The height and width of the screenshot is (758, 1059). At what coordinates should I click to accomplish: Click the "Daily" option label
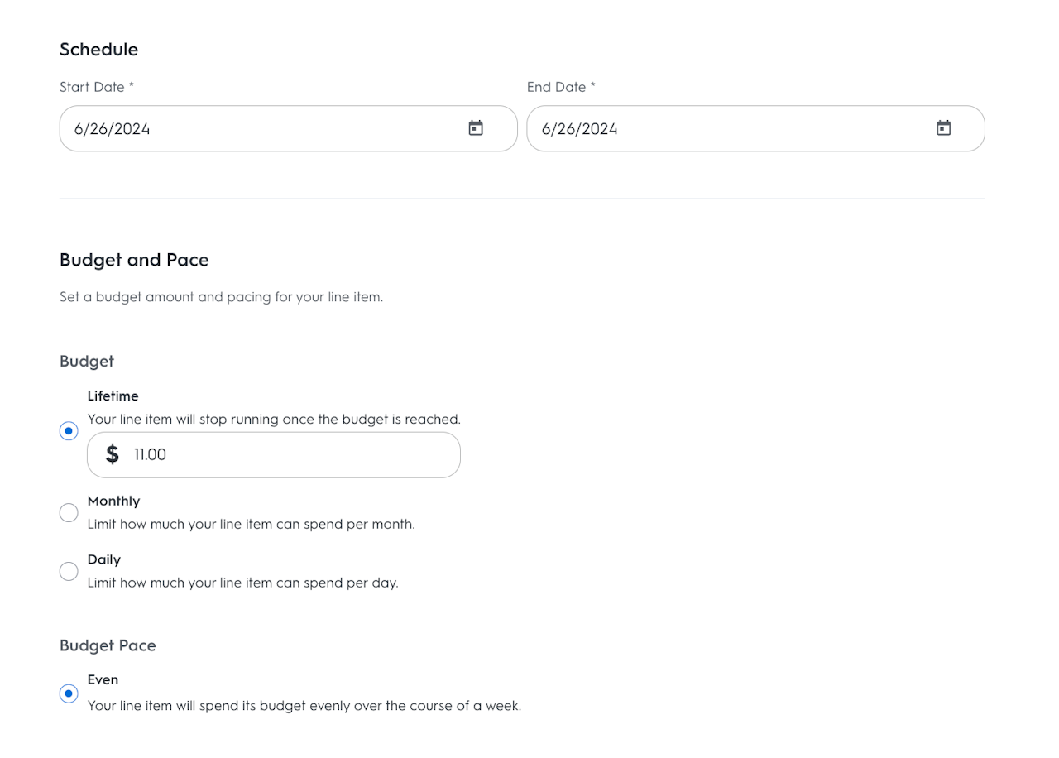tap(104, 560)
